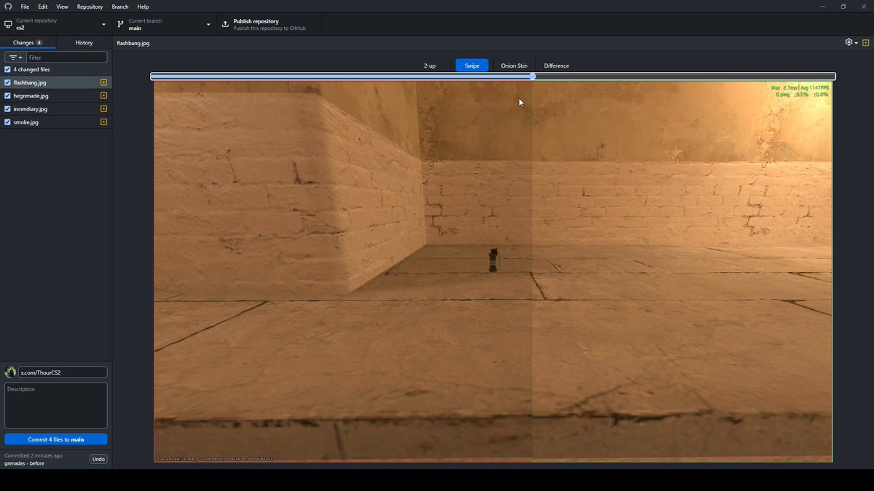Minimize the GitHub Desktop window
This screenshot has width=874, height=491.
[823, 7]
